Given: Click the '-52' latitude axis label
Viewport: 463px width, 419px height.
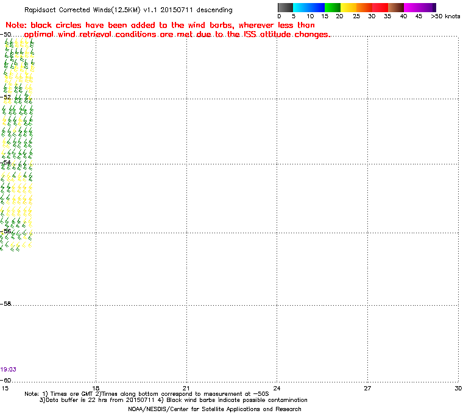Looking at the screenshot, I should [x=5, y=97].
